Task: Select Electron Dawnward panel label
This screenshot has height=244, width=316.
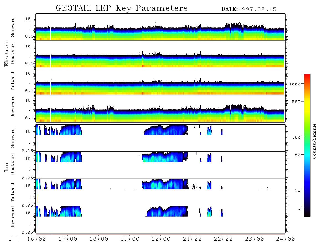Action: [13, 106]
